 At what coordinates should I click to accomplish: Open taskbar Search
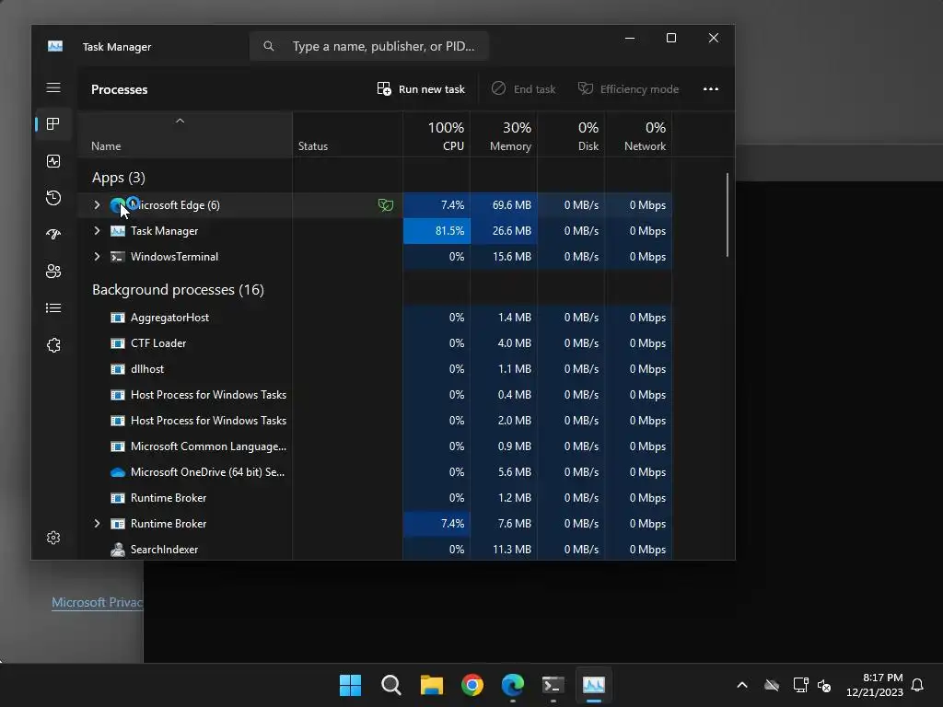tap(390, 685)
